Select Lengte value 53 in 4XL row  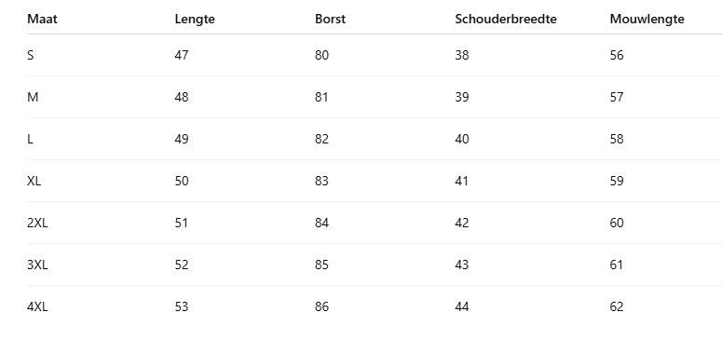pos(182,306)
